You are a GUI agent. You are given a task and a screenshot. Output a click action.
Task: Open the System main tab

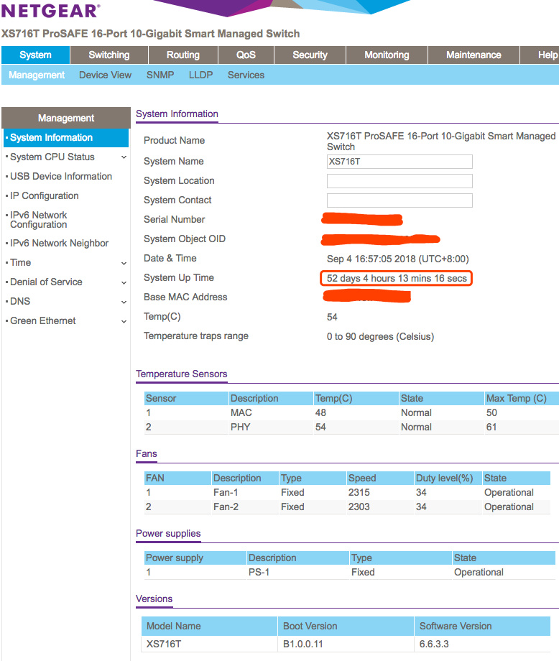click(x=35, y=55)
